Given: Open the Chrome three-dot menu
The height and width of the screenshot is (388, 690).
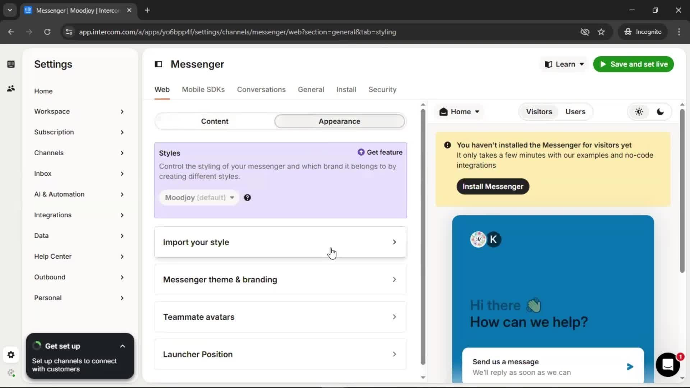Looking at the screenshot, I should point(679,32).
